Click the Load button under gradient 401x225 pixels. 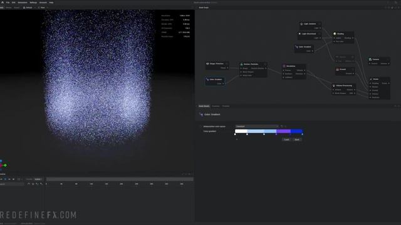(x=286, y=139)
